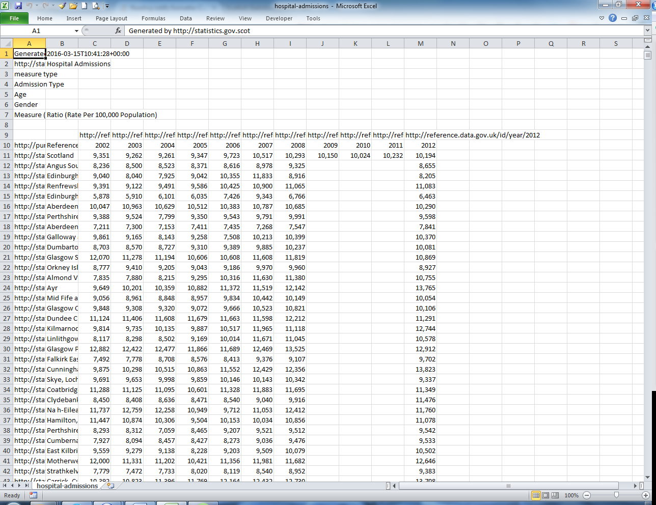Open Excel Help with the question mark icon
The image size is (656, 505).
pyautogui.click(x=613, y=18)
